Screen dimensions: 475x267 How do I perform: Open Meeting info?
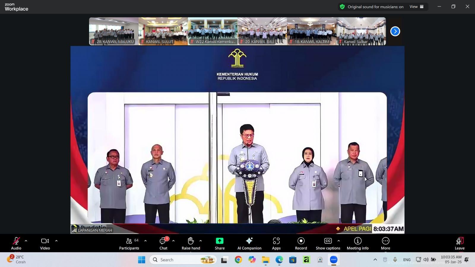coord(357,243)
